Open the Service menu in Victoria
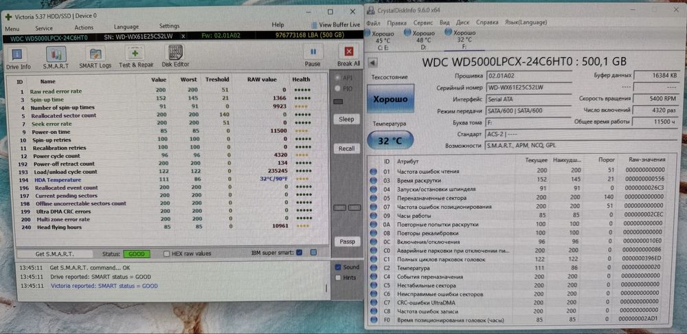This screenshot has height=334, width=687. tap(44, 27)
